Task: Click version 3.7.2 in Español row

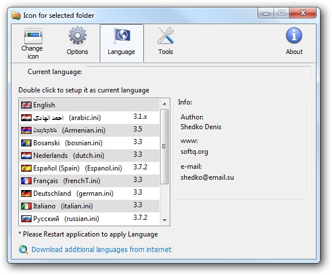Action: pyautogui.click(x=140, y=167)
